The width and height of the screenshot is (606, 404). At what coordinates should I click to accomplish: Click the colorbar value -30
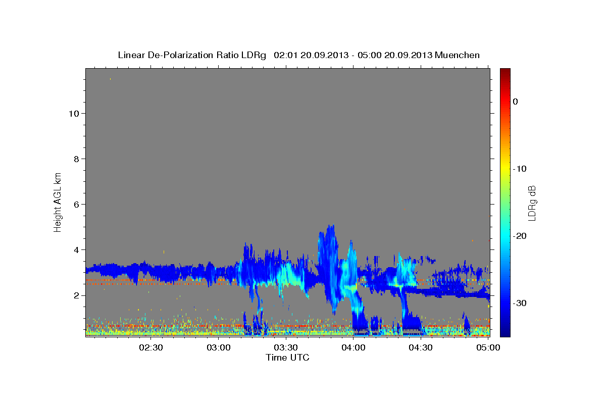click(x=520, y=303)
